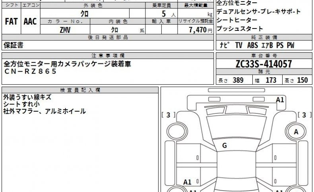
Task: Click the 幅 173 dimension
Action: (x=266, y=80)
